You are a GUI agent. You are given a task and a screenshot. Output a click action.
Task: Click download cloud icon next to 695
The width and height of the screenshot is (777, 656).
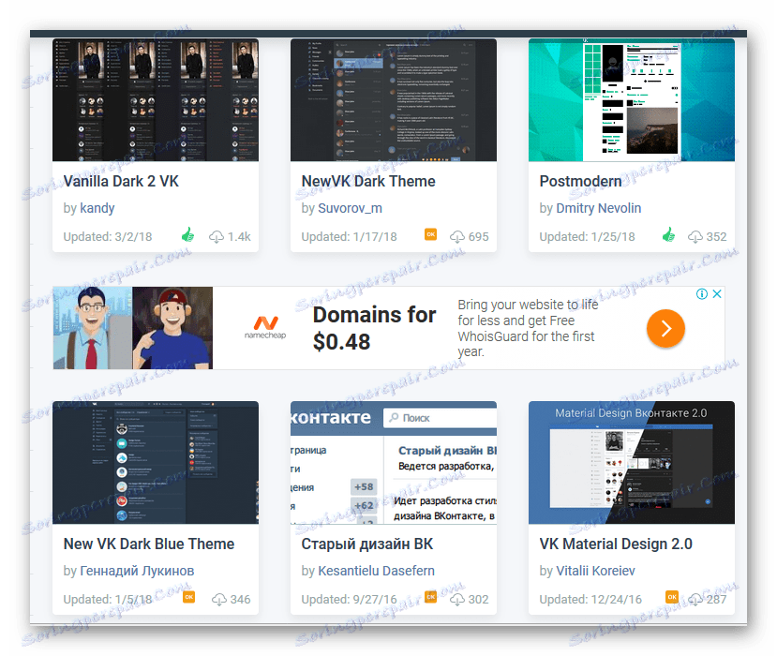[456, 237]
